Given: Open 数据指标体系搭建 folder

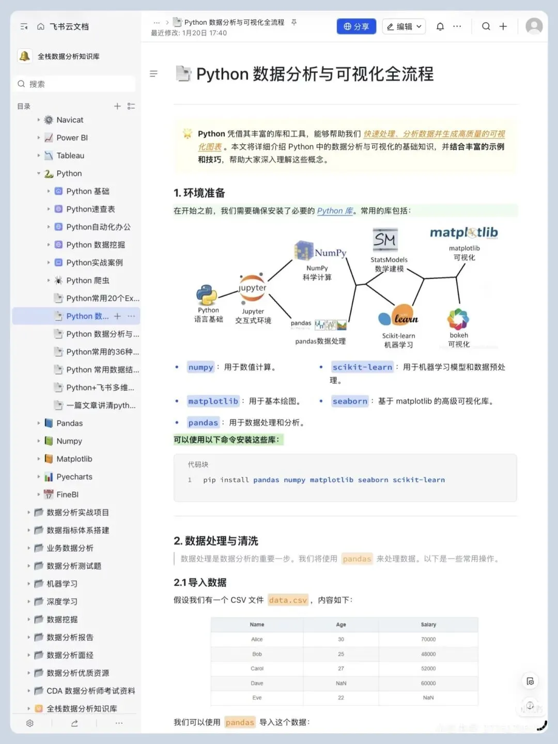Looking at the screenshot, I should pyautogui.click(x=78, y=531).
